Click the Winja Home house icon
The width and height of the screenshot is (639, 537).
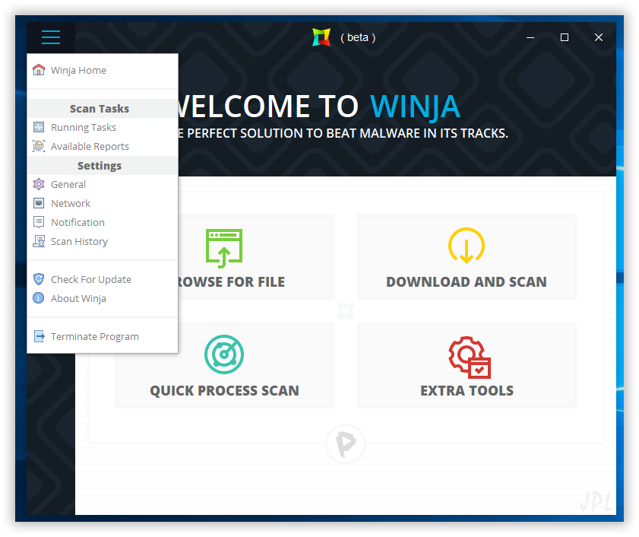pos(39,70)
